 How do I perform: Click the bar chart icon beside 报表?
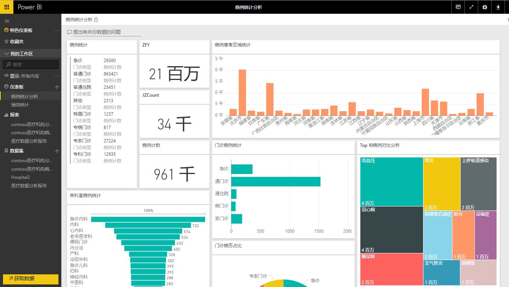(6, 115)
